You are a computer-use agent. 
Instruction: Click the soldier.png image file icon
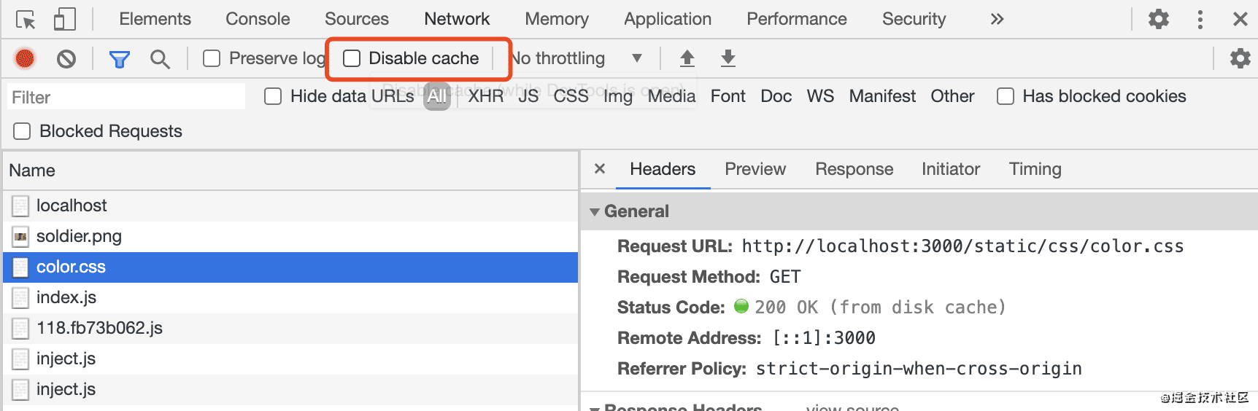click(x=20, y=237)
